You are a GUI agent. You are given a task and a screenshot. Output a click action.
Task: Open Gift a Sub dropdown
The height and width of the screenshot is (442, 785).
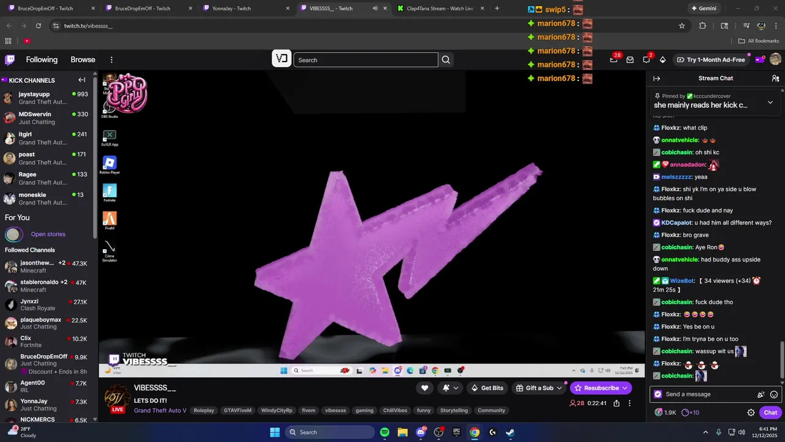click(538, 388)
